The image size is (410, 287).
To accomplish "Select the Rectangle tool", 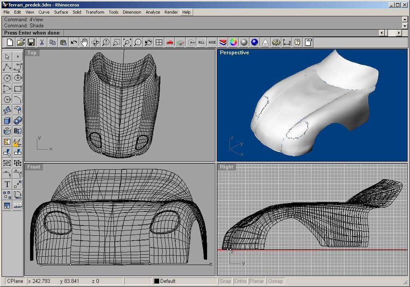I will tap(18, 89).
